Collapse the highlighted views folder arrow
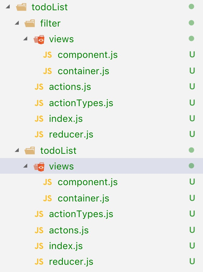 (x=26, y=166)
